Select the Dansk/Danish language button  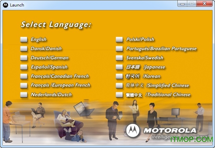tap(24, 49)
